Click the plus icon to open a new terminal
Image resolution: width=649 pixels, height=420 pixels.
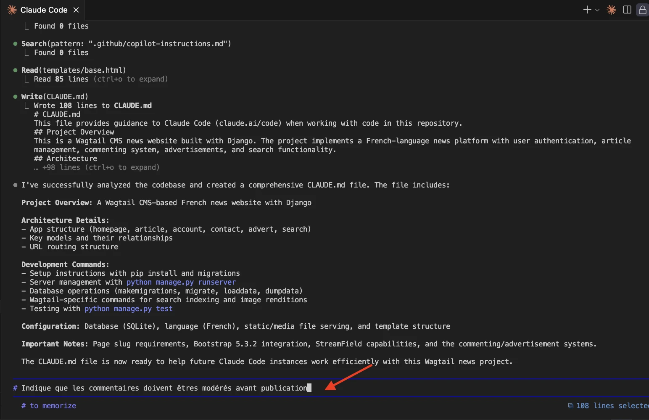(x=587, y=10)
